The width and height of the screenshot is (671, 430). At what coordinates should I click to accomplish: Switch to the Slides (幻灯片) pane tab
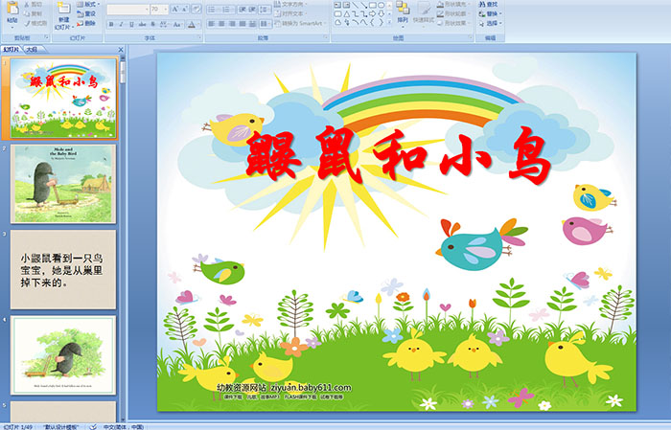(x=12, y=50)
